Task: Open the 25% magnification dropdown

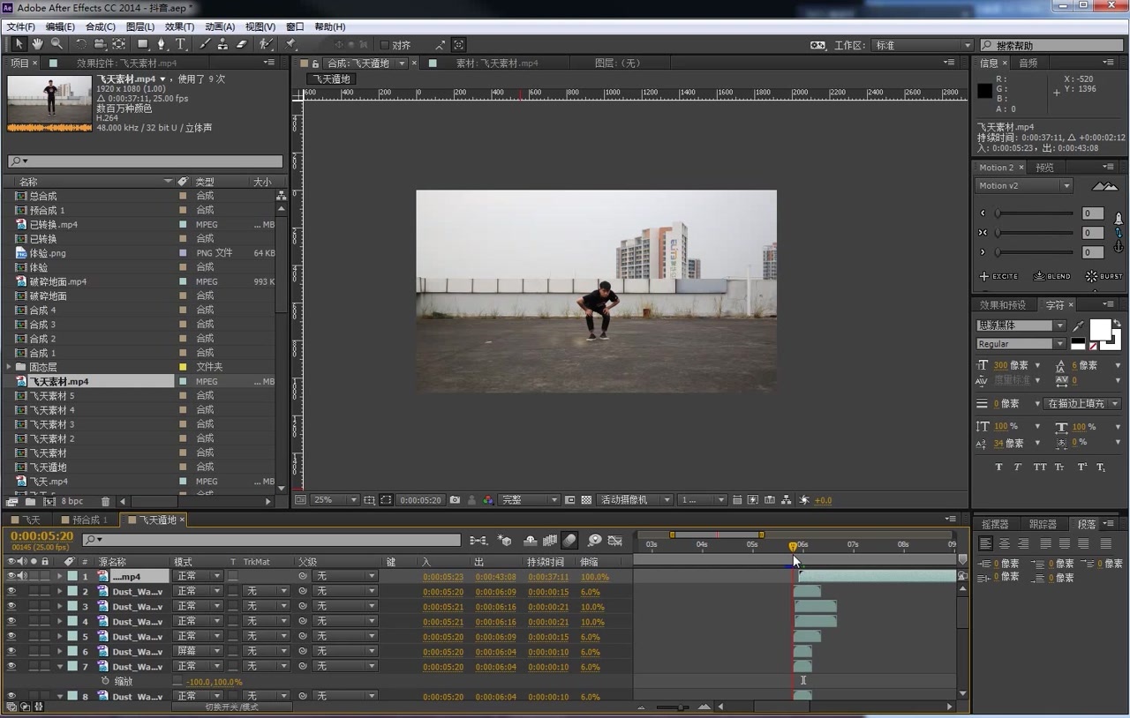Action: click(x=335, y=500)
